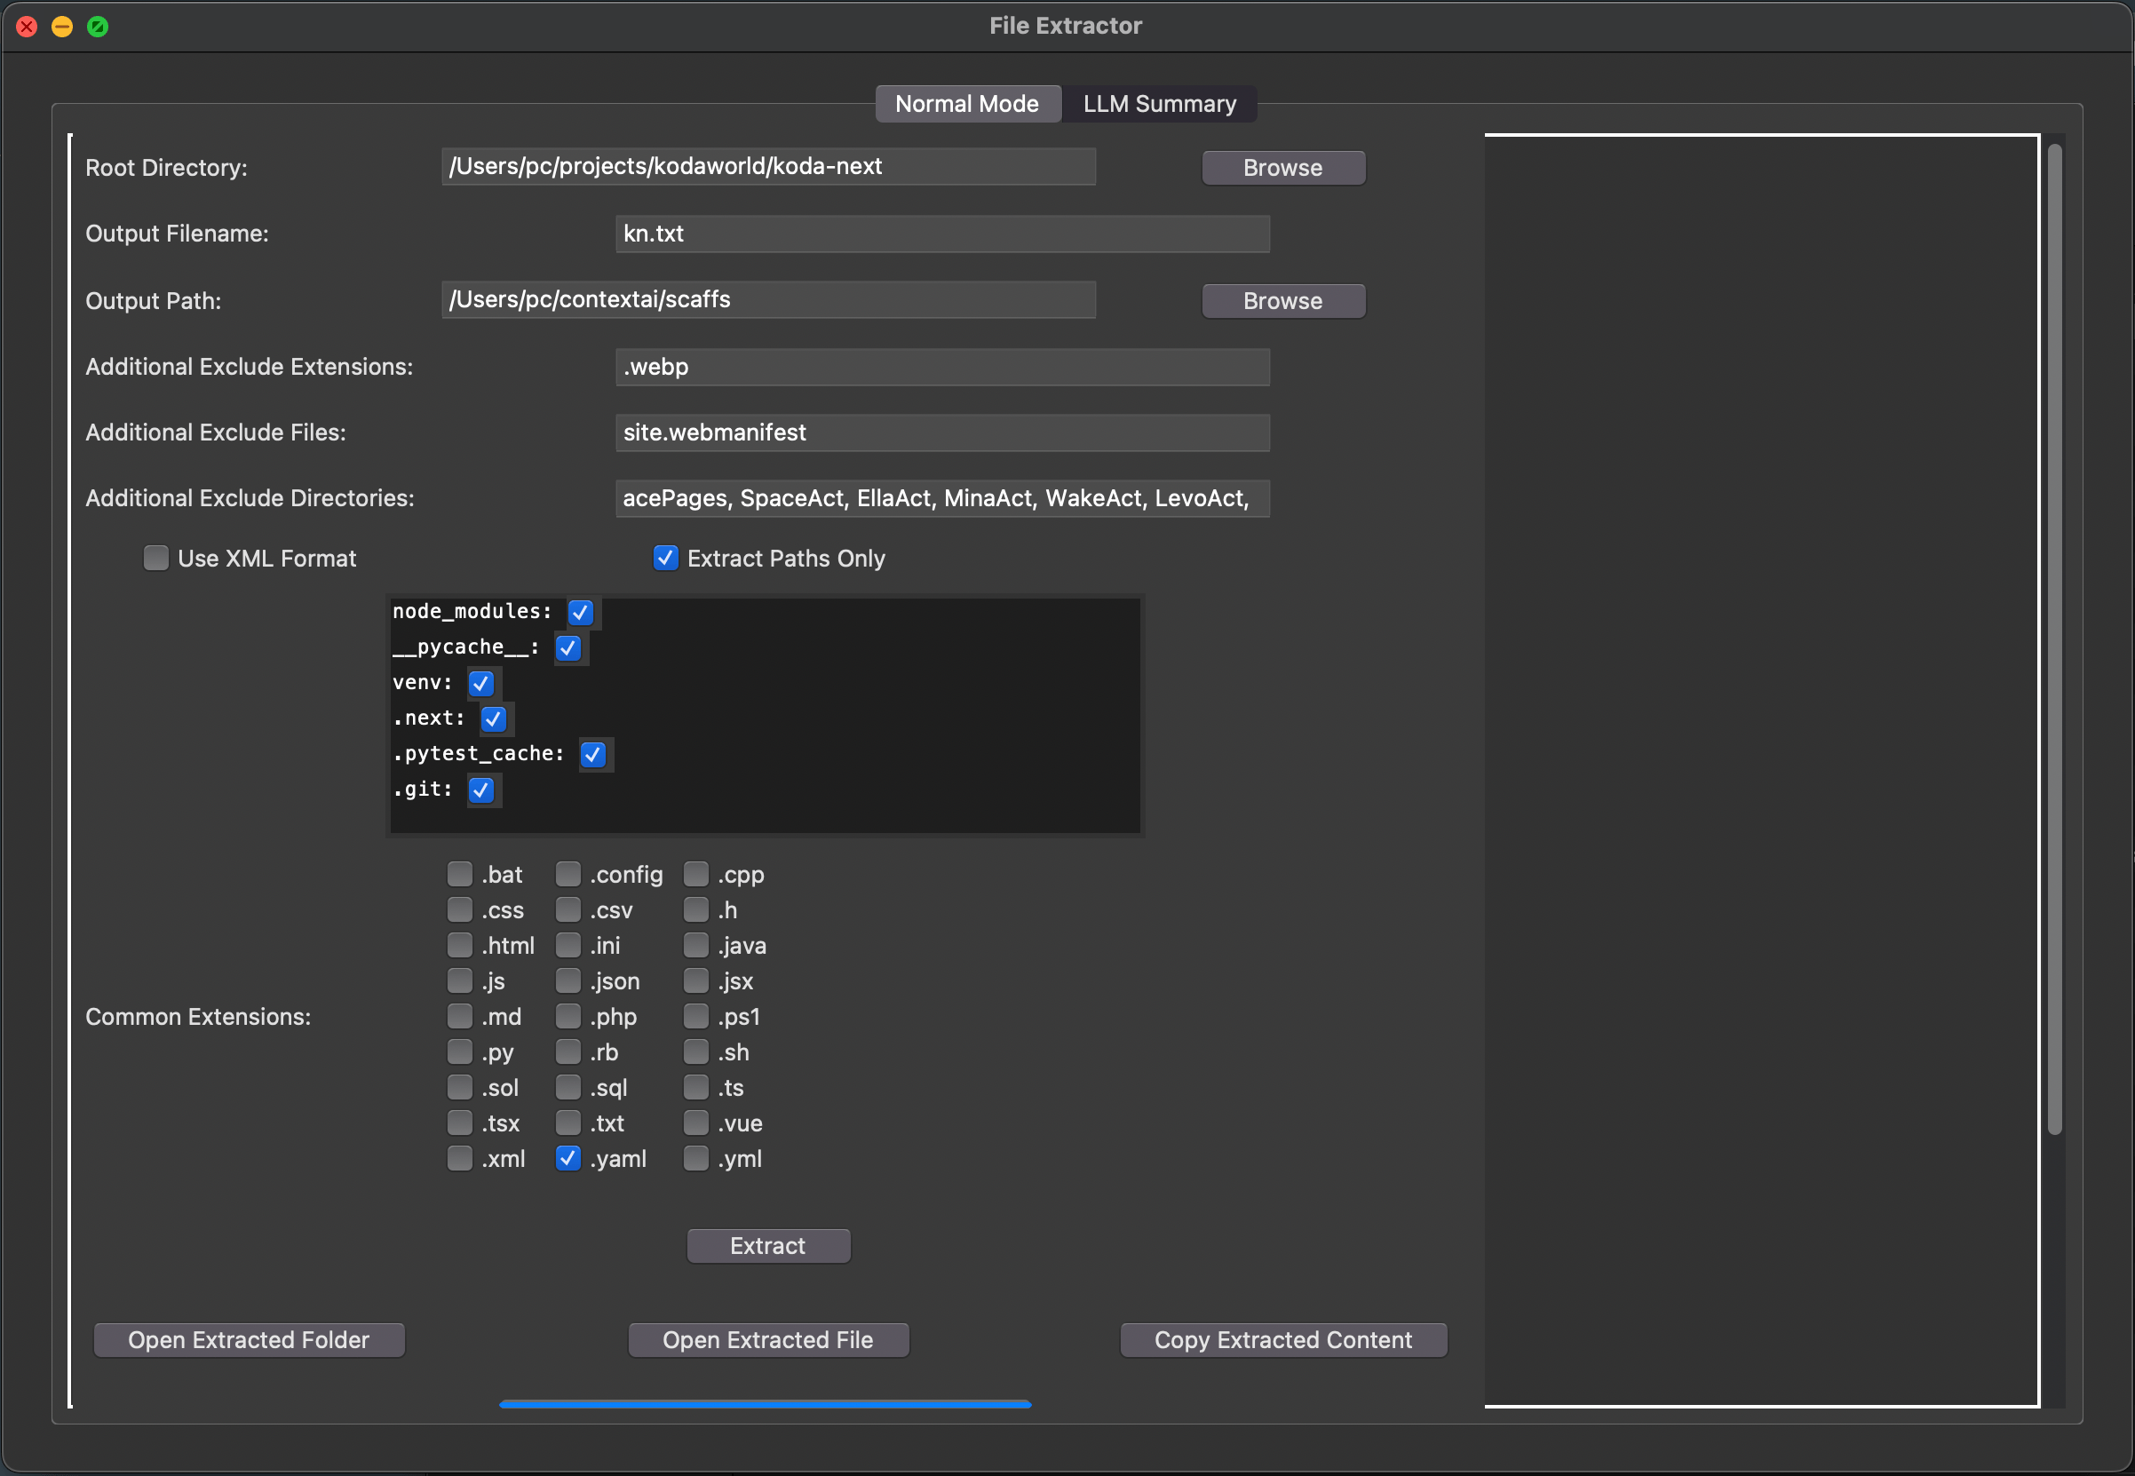Click Browse next to Root Directory

pos(1282,167)
